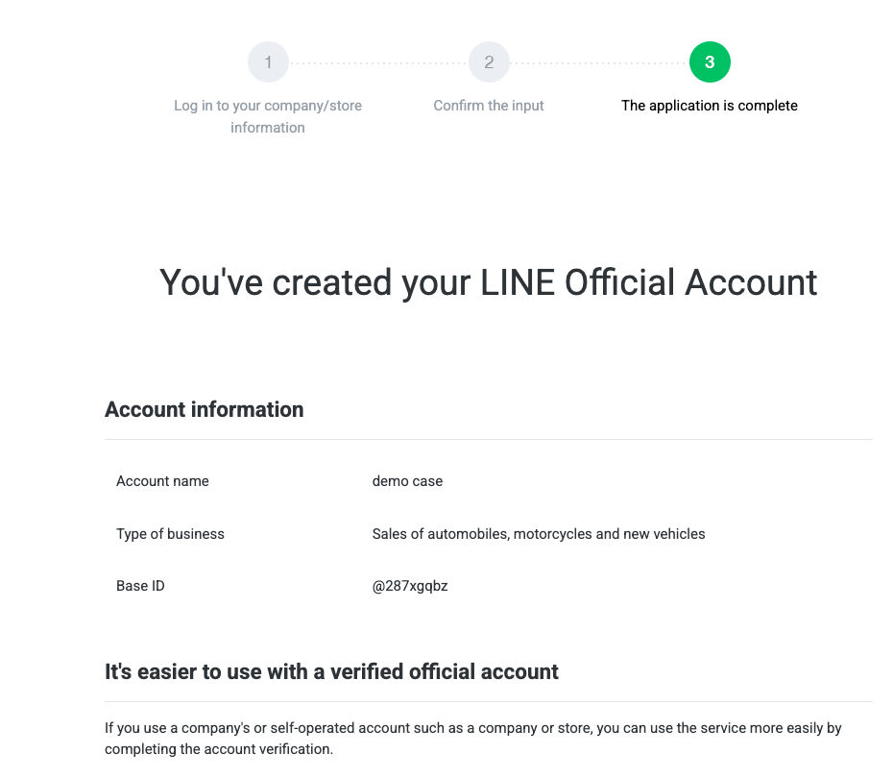This screenshot has height=778, width=893.
Task: Click the dotted connector between steps 1 and 2
Action: [x=378, y=63]
